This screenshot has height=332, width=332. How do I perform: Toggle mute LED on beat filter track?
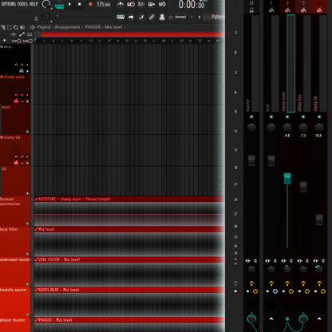pyautogui.click(x=27, y=254)
